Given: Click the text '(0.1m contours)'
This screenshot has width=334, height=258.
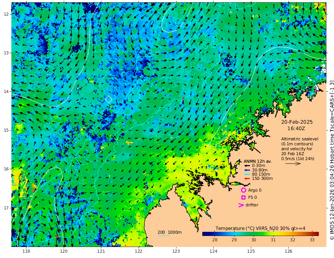Looking at the screenshot, I should point(297,144).
